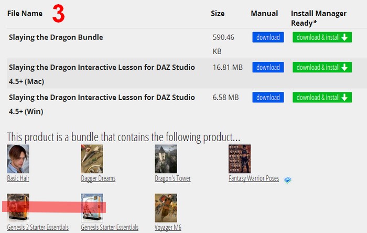Screen dimensions: 367x233
Task: Click manual download for the Mac interactive lesson
Action: point(268,67)
